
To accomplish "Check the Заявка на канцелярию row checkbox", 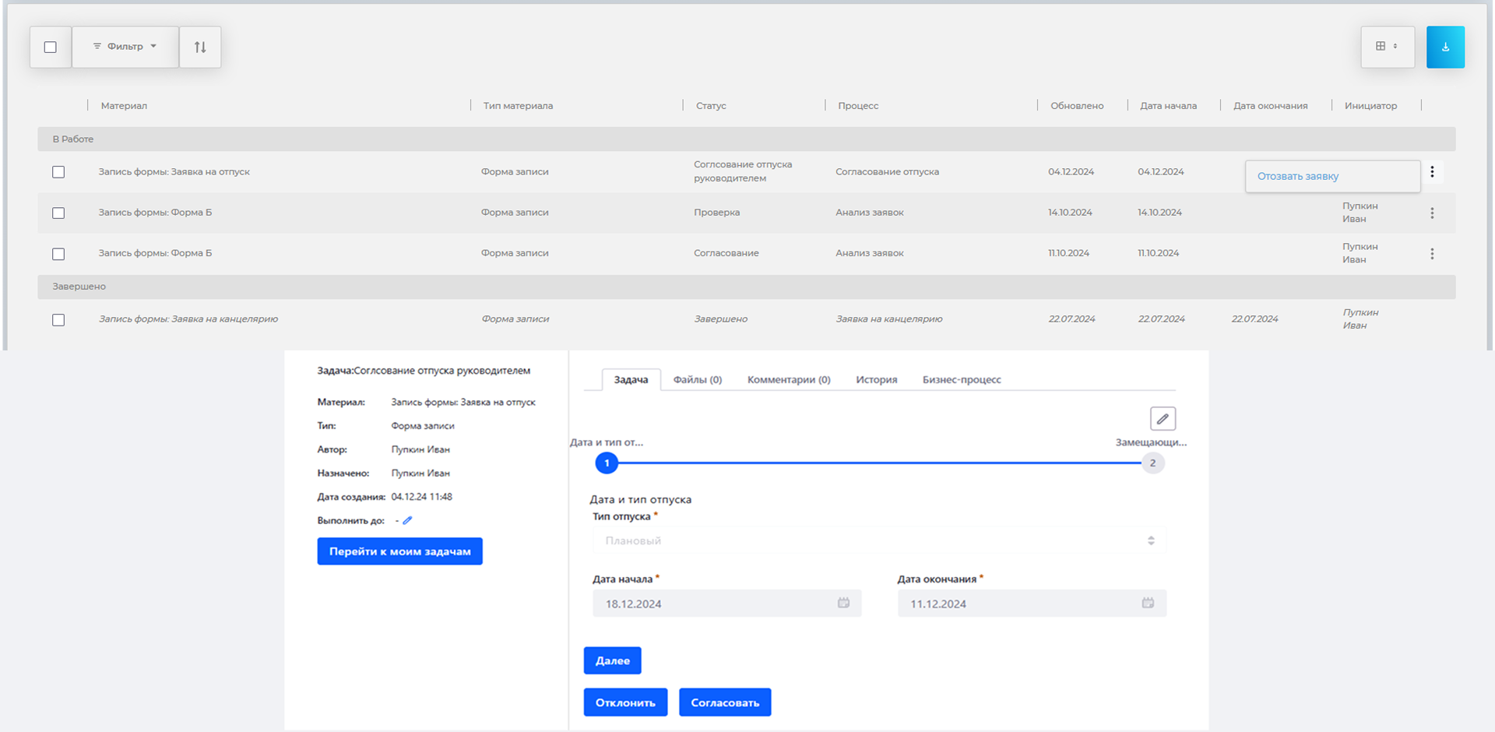I will pyautogui.click(x=58, y=320).
